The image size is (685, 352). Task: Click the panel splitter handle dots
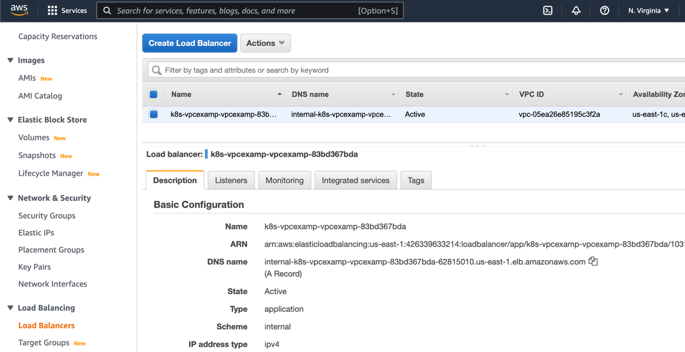(478, 146)
